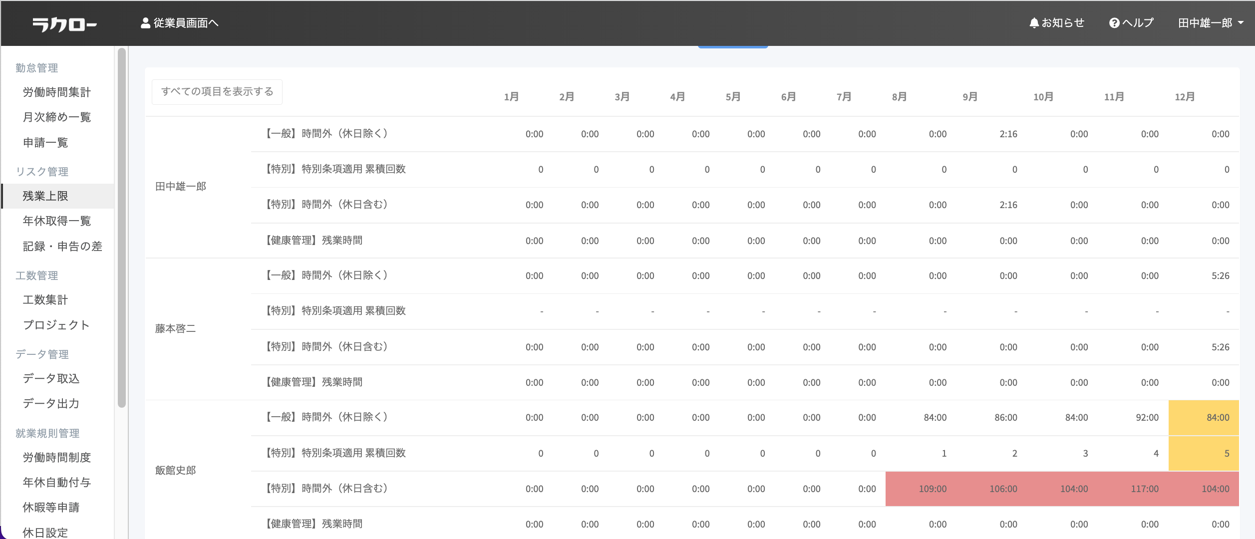This screenshot has height=539, width=1255.
Task: Click red highlighted 109:00 August cell
Action: click(921, 489)
